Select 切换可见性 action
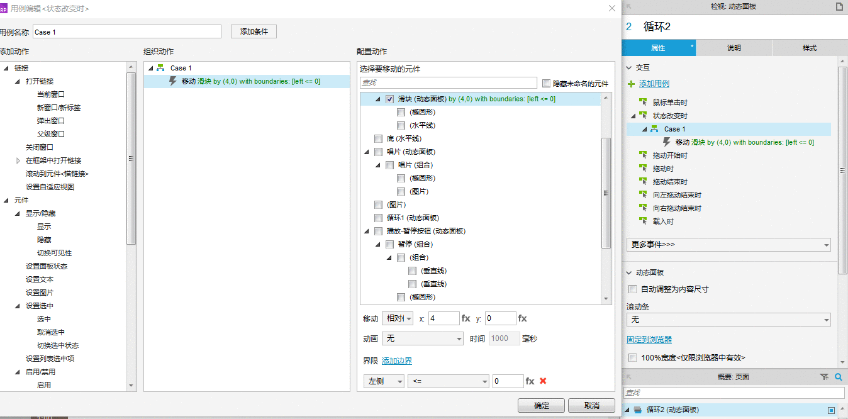The image size is (848, 419). pyautogui.click(x=54, y=253)
